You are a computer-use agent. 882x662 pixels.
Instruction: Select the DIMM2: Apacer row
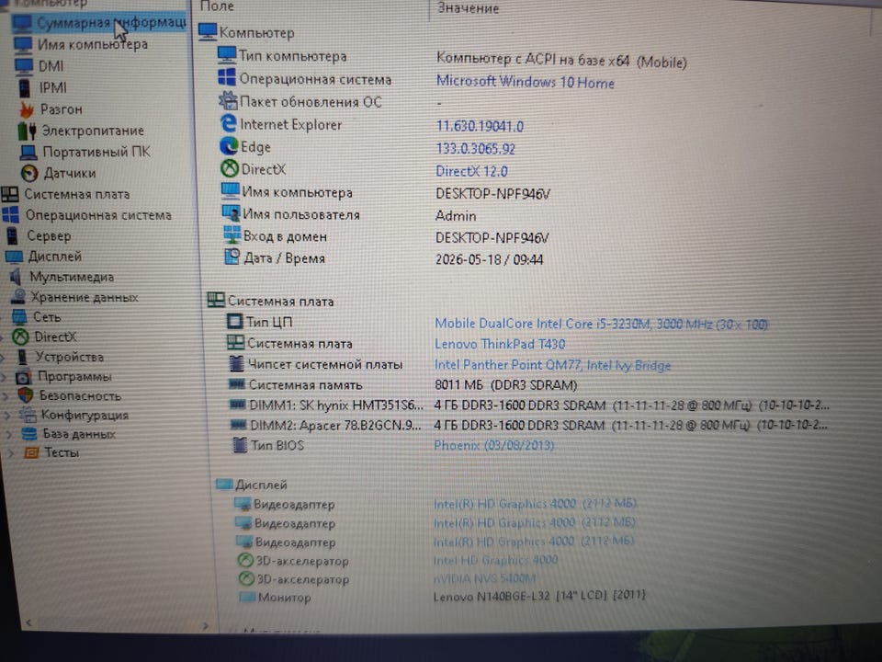(x=529, y=425)
